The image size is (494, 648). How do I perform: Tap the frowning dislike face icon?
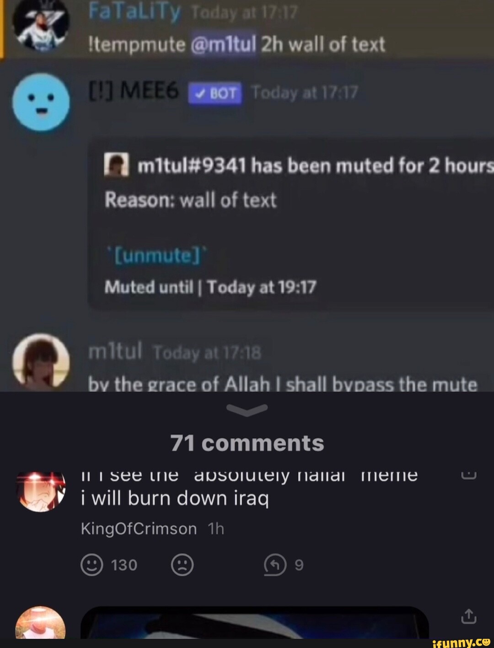182,565
